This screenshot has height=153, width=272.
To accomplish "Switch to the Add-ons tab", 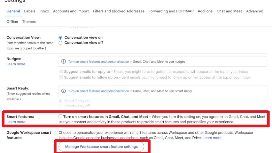I will pyautogui.click(x=205, y=11).
